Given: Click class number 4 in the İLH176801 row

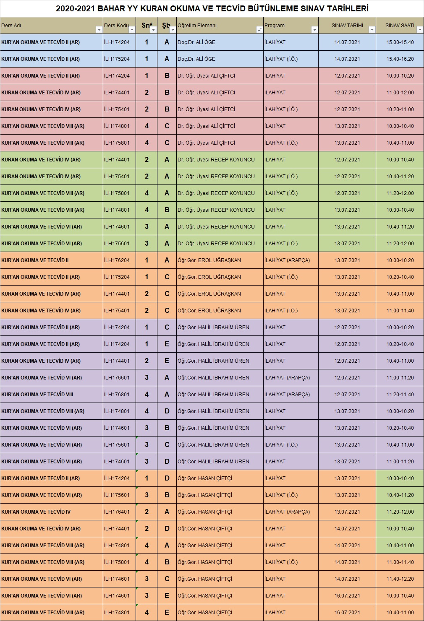Looking at the screenshot, I should point(147,395).
